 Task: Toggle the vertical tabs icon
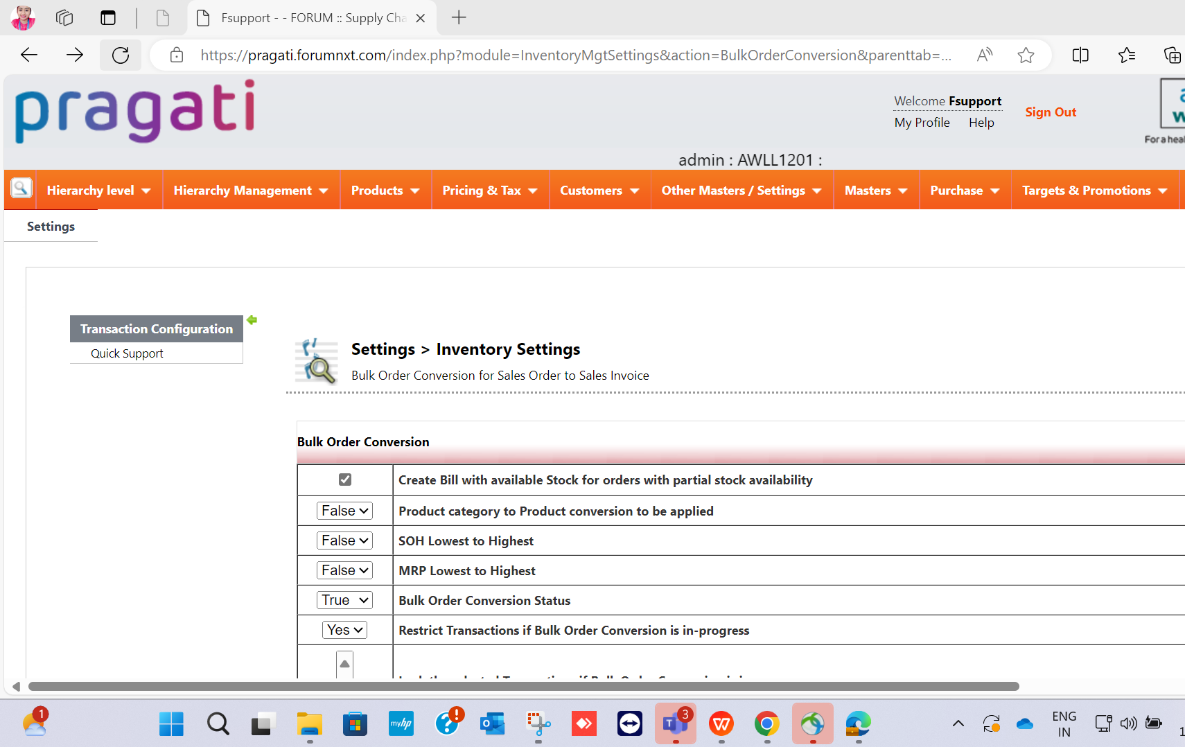click(x=108, y=18)
